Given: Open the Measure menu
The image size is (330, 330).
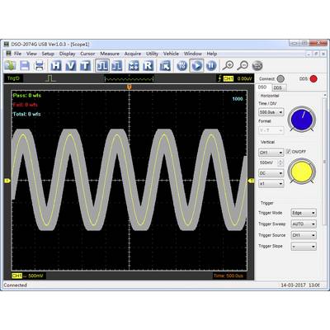Looking at the screenshot, I should click(110, 54).
